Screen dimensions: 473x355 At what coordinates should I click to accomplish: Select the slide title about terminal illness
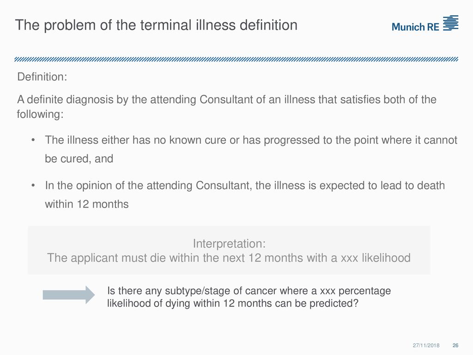click(x=156, y=25)
